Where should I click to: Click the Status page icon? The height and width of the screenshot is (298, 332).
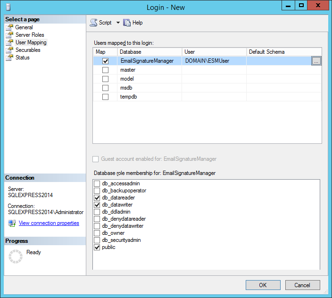[x=9, y=58]
